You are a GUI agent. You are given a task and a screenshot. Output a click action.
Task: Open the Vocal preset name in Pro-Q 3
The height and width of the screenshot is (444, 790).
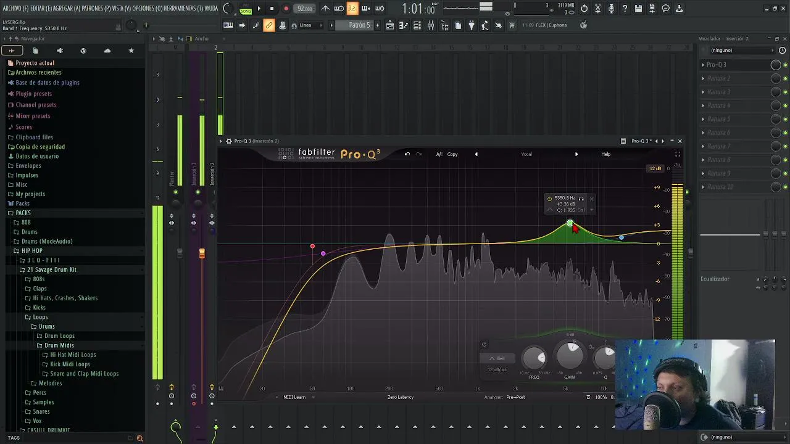coord(526,154)
